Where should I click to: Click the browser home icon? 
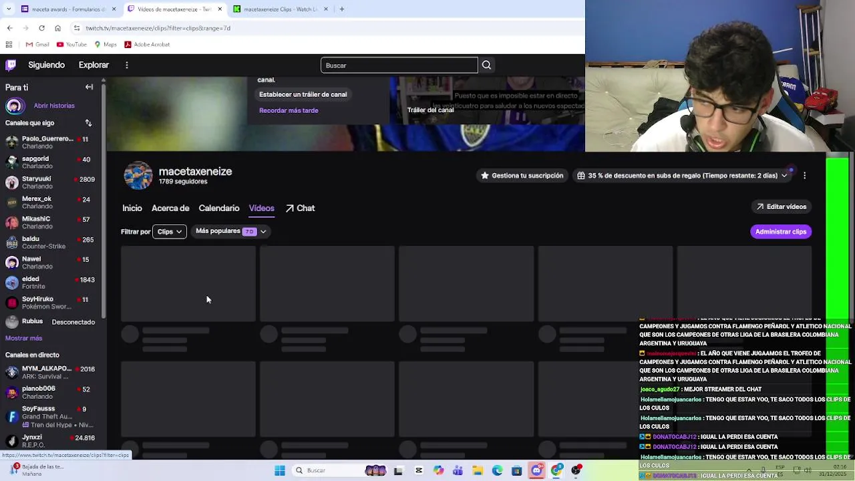tap(57, 28)
